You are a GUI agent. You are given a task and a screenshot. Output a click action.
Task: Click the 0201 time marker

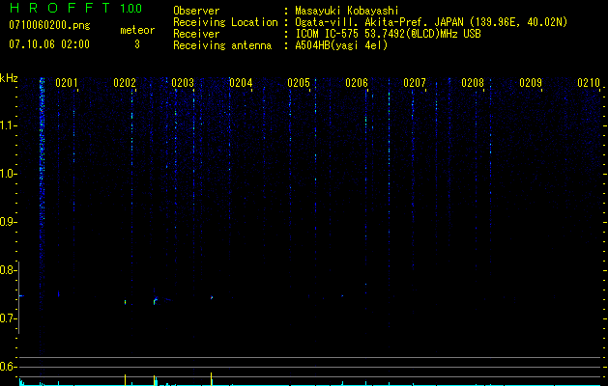(67, 83)
